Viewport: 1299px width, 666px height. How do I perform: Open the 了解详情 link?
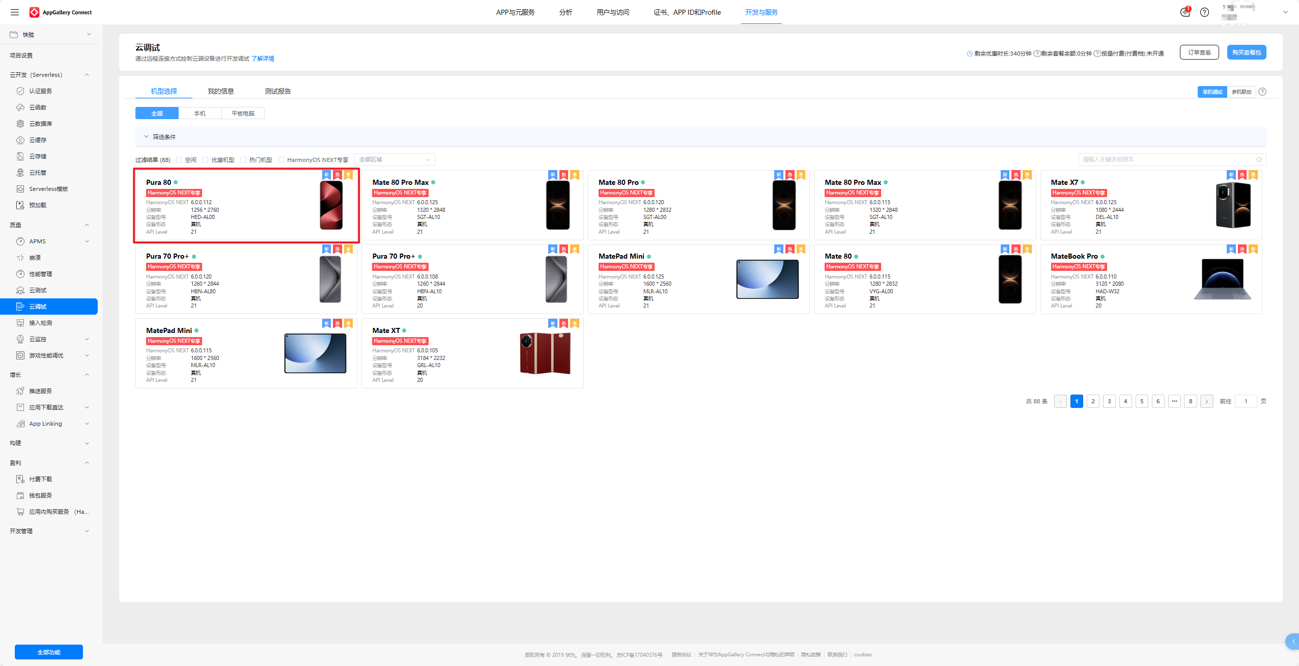[x=263, y=59]
